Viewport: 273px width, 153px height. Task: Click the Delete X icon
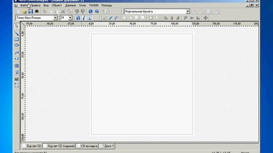63,11
